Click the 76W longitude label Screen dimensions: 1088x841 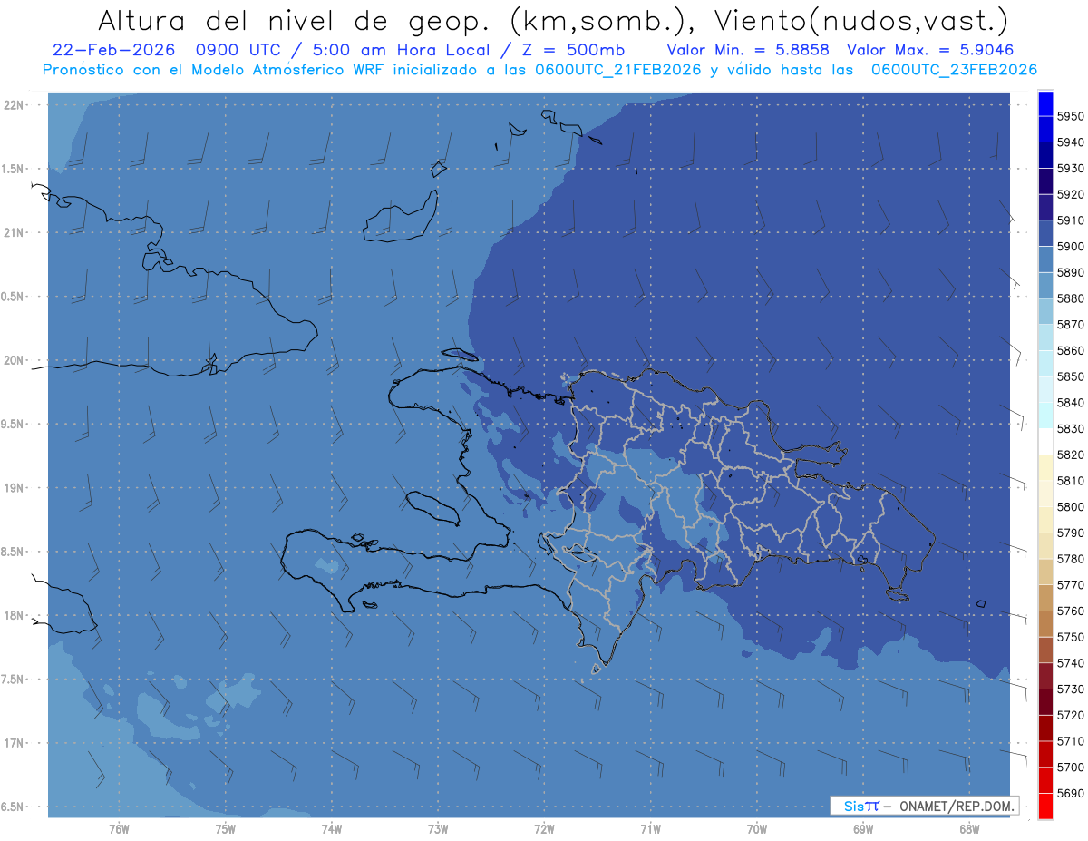(x=119, y=829)
